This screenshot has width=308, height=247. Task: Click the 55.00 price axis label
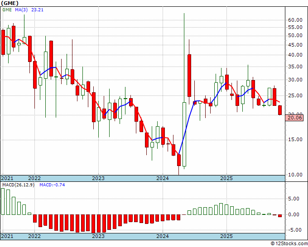coord(295,28)
